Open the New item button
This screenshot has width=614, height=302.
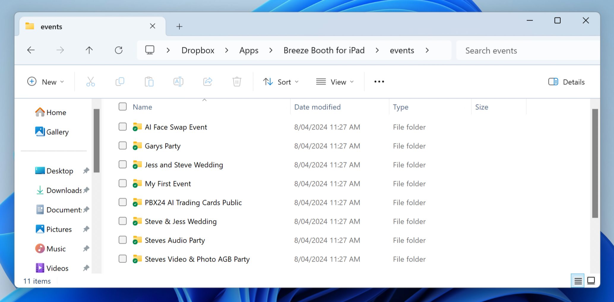45,82
